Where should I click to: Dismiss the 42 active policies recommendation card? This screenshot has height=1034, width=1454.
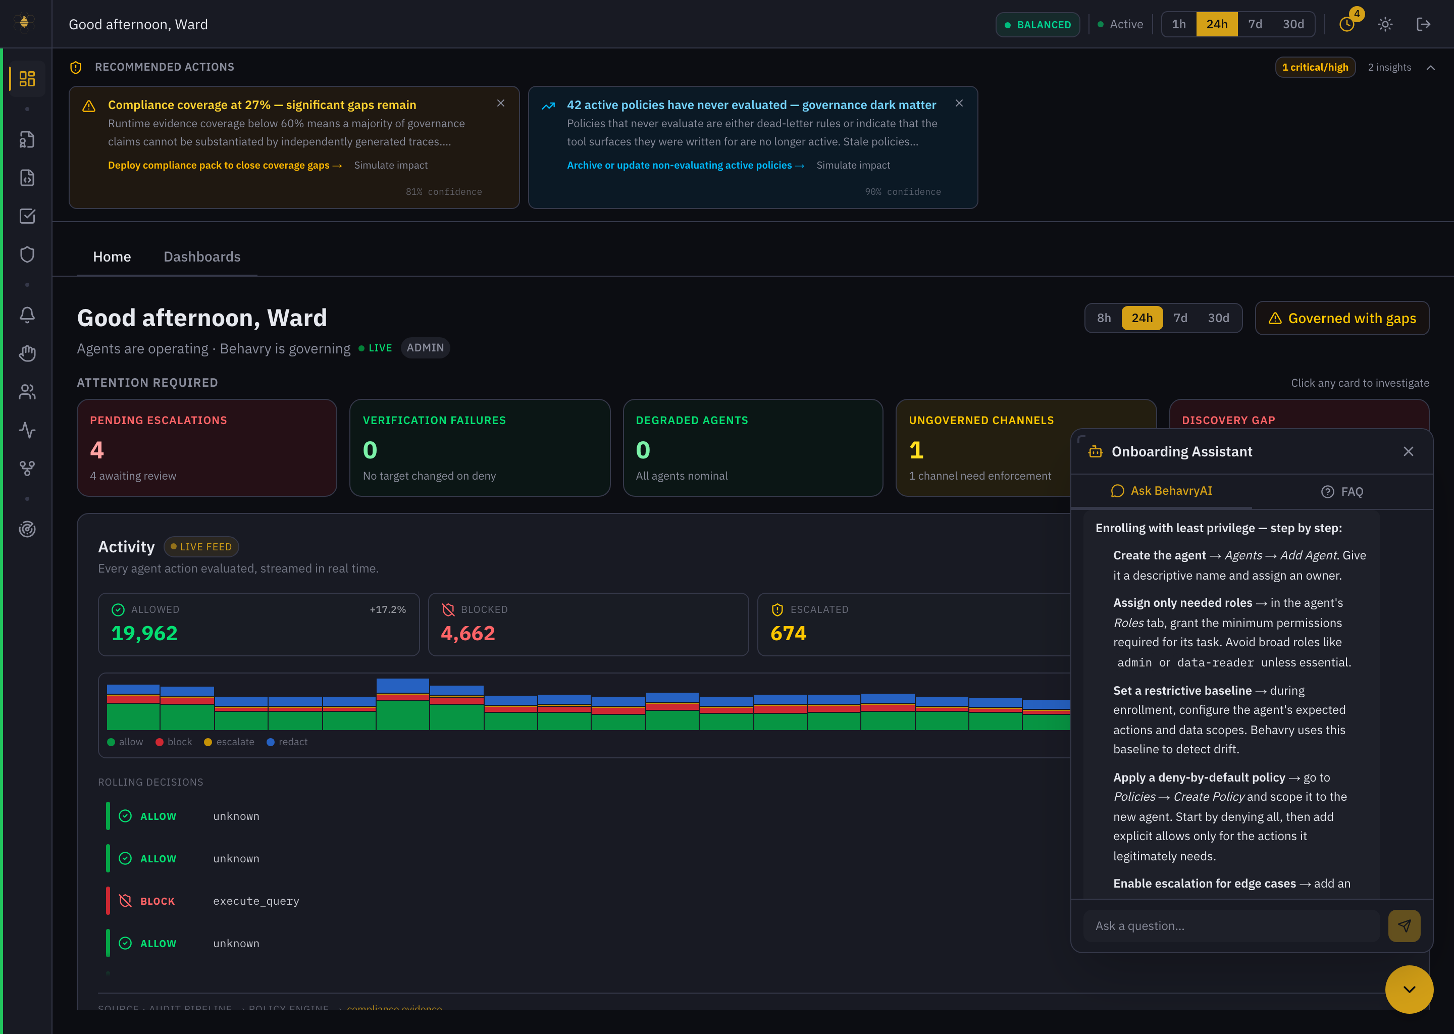[x=959, y=103]
